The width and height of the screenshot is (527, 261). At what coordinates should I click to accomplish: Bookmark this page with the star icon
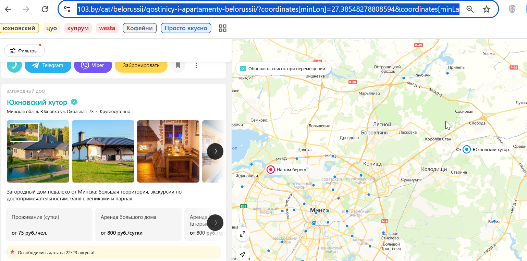[487, 9]
